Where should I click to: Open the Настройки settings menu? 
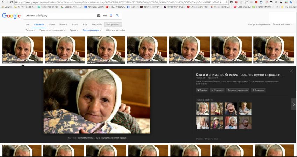point(97,24)
